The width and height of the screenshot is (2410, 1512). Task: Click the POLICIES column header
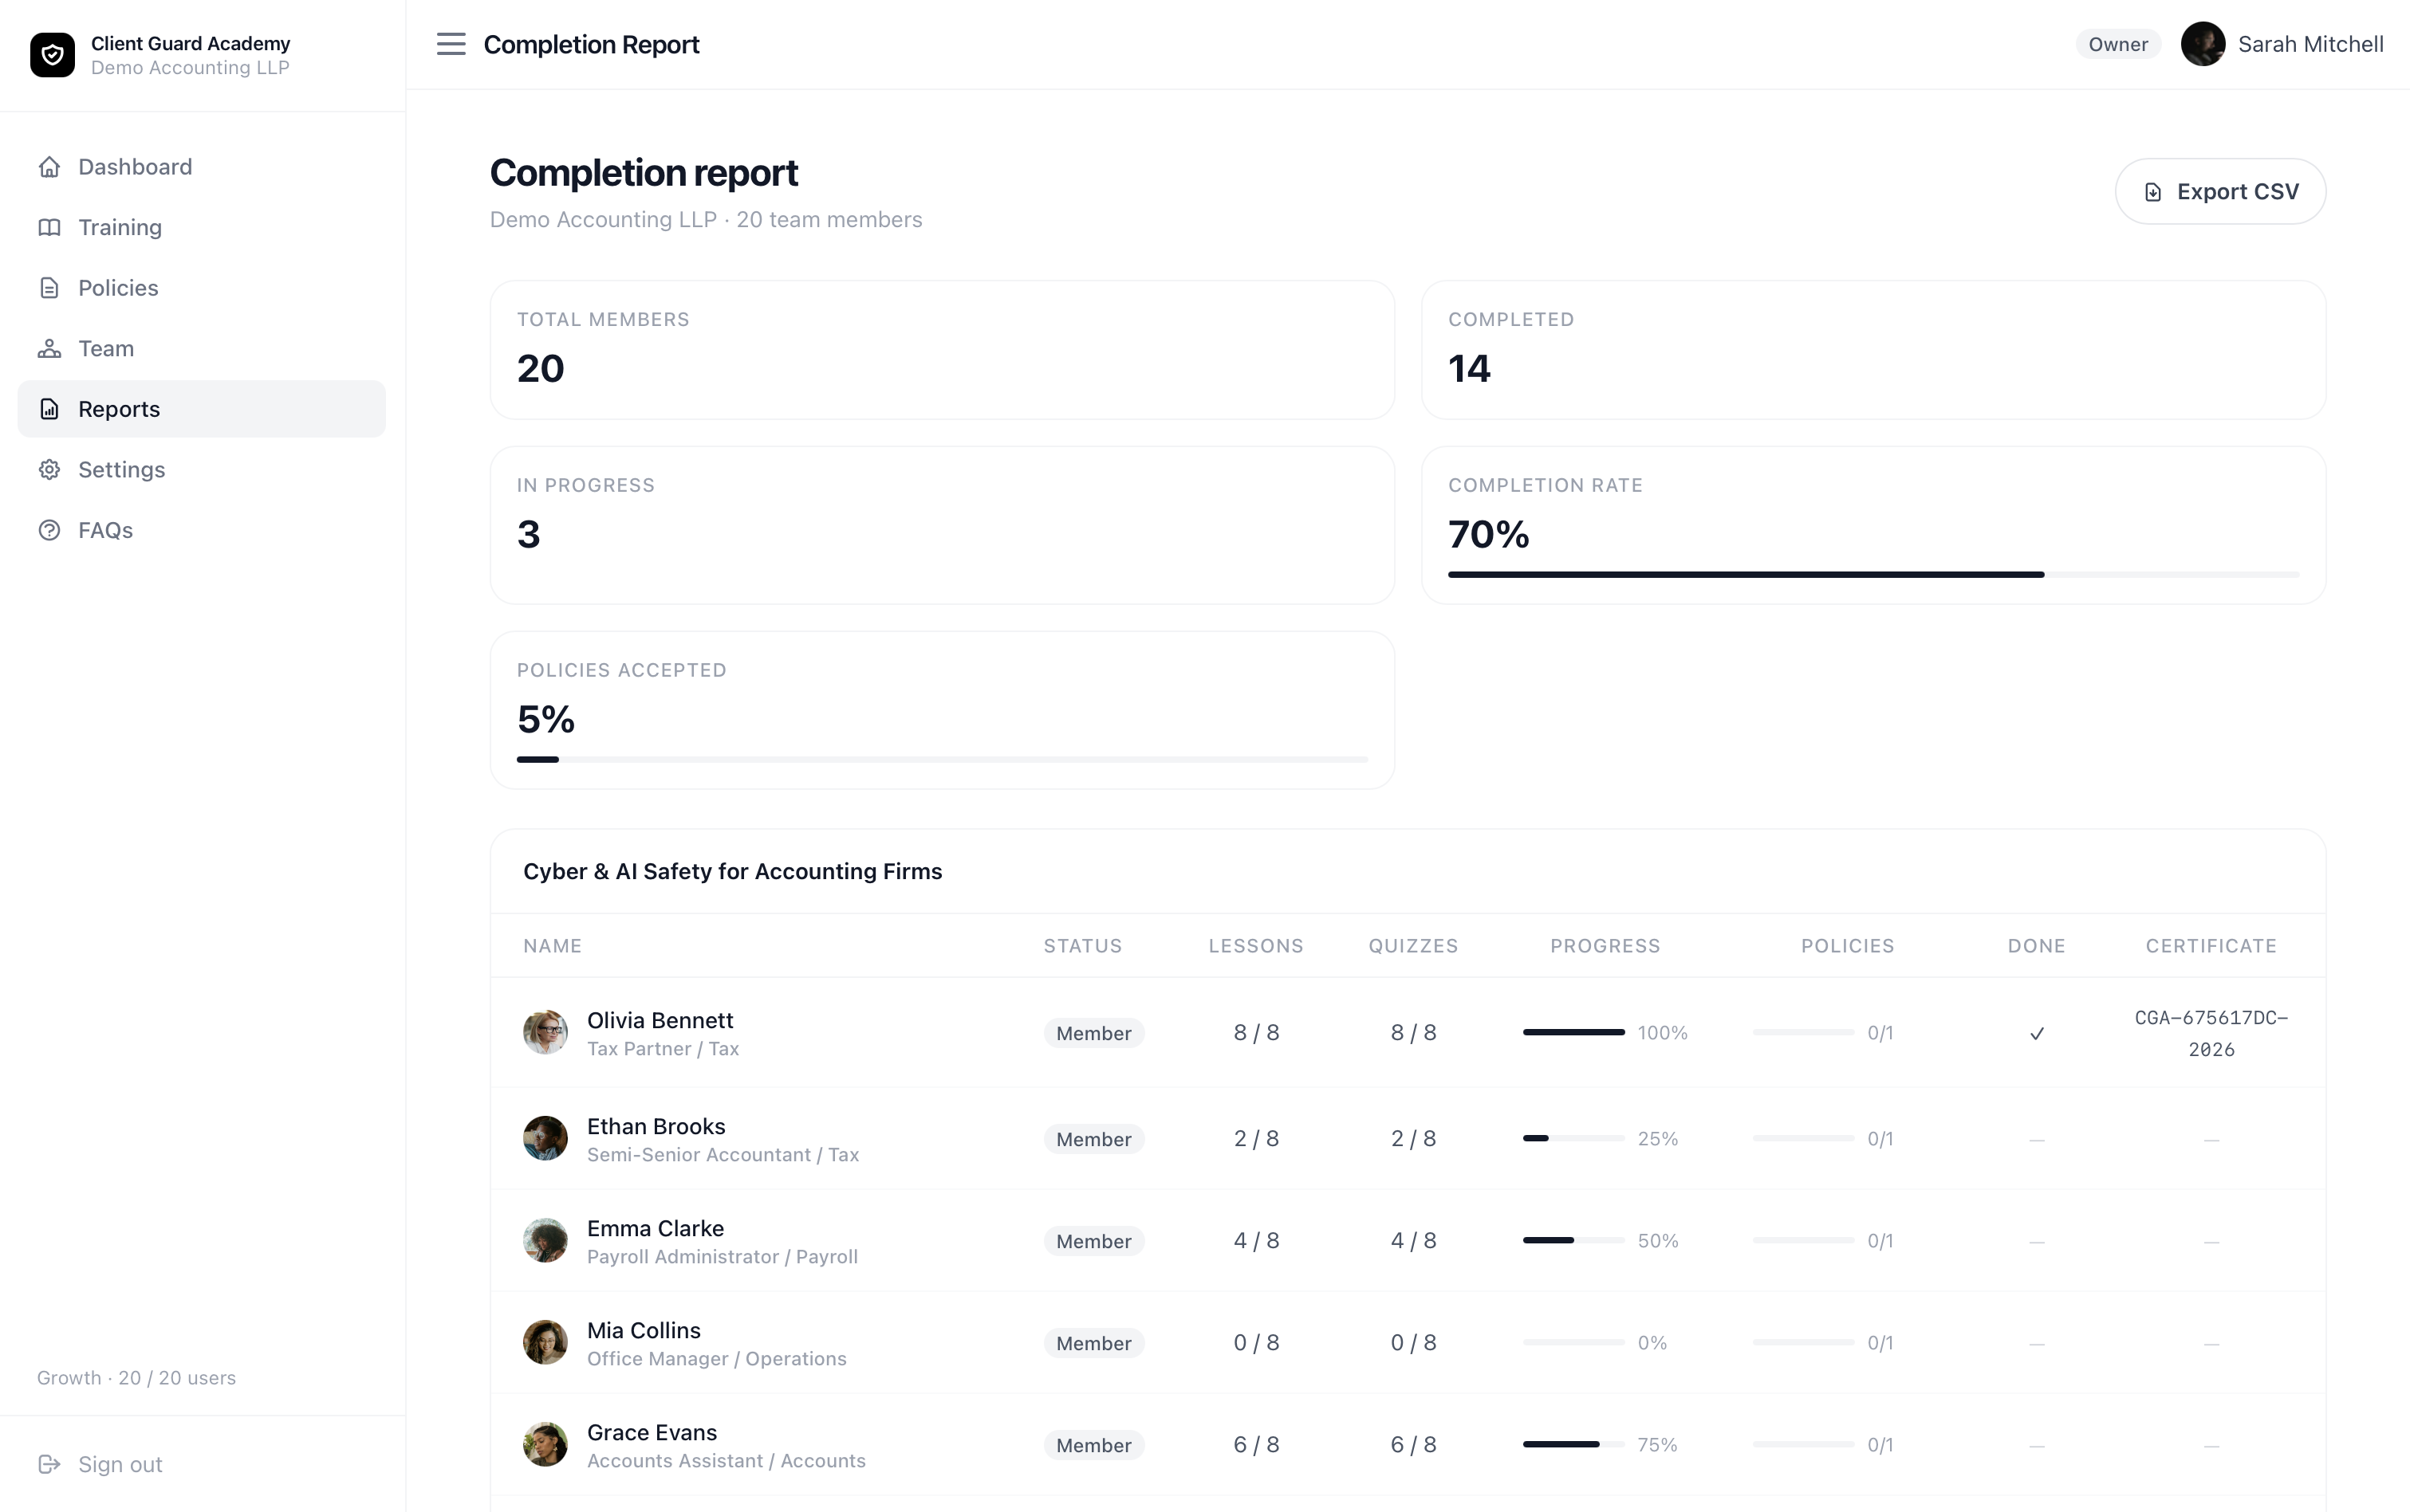click(1847, 946)
